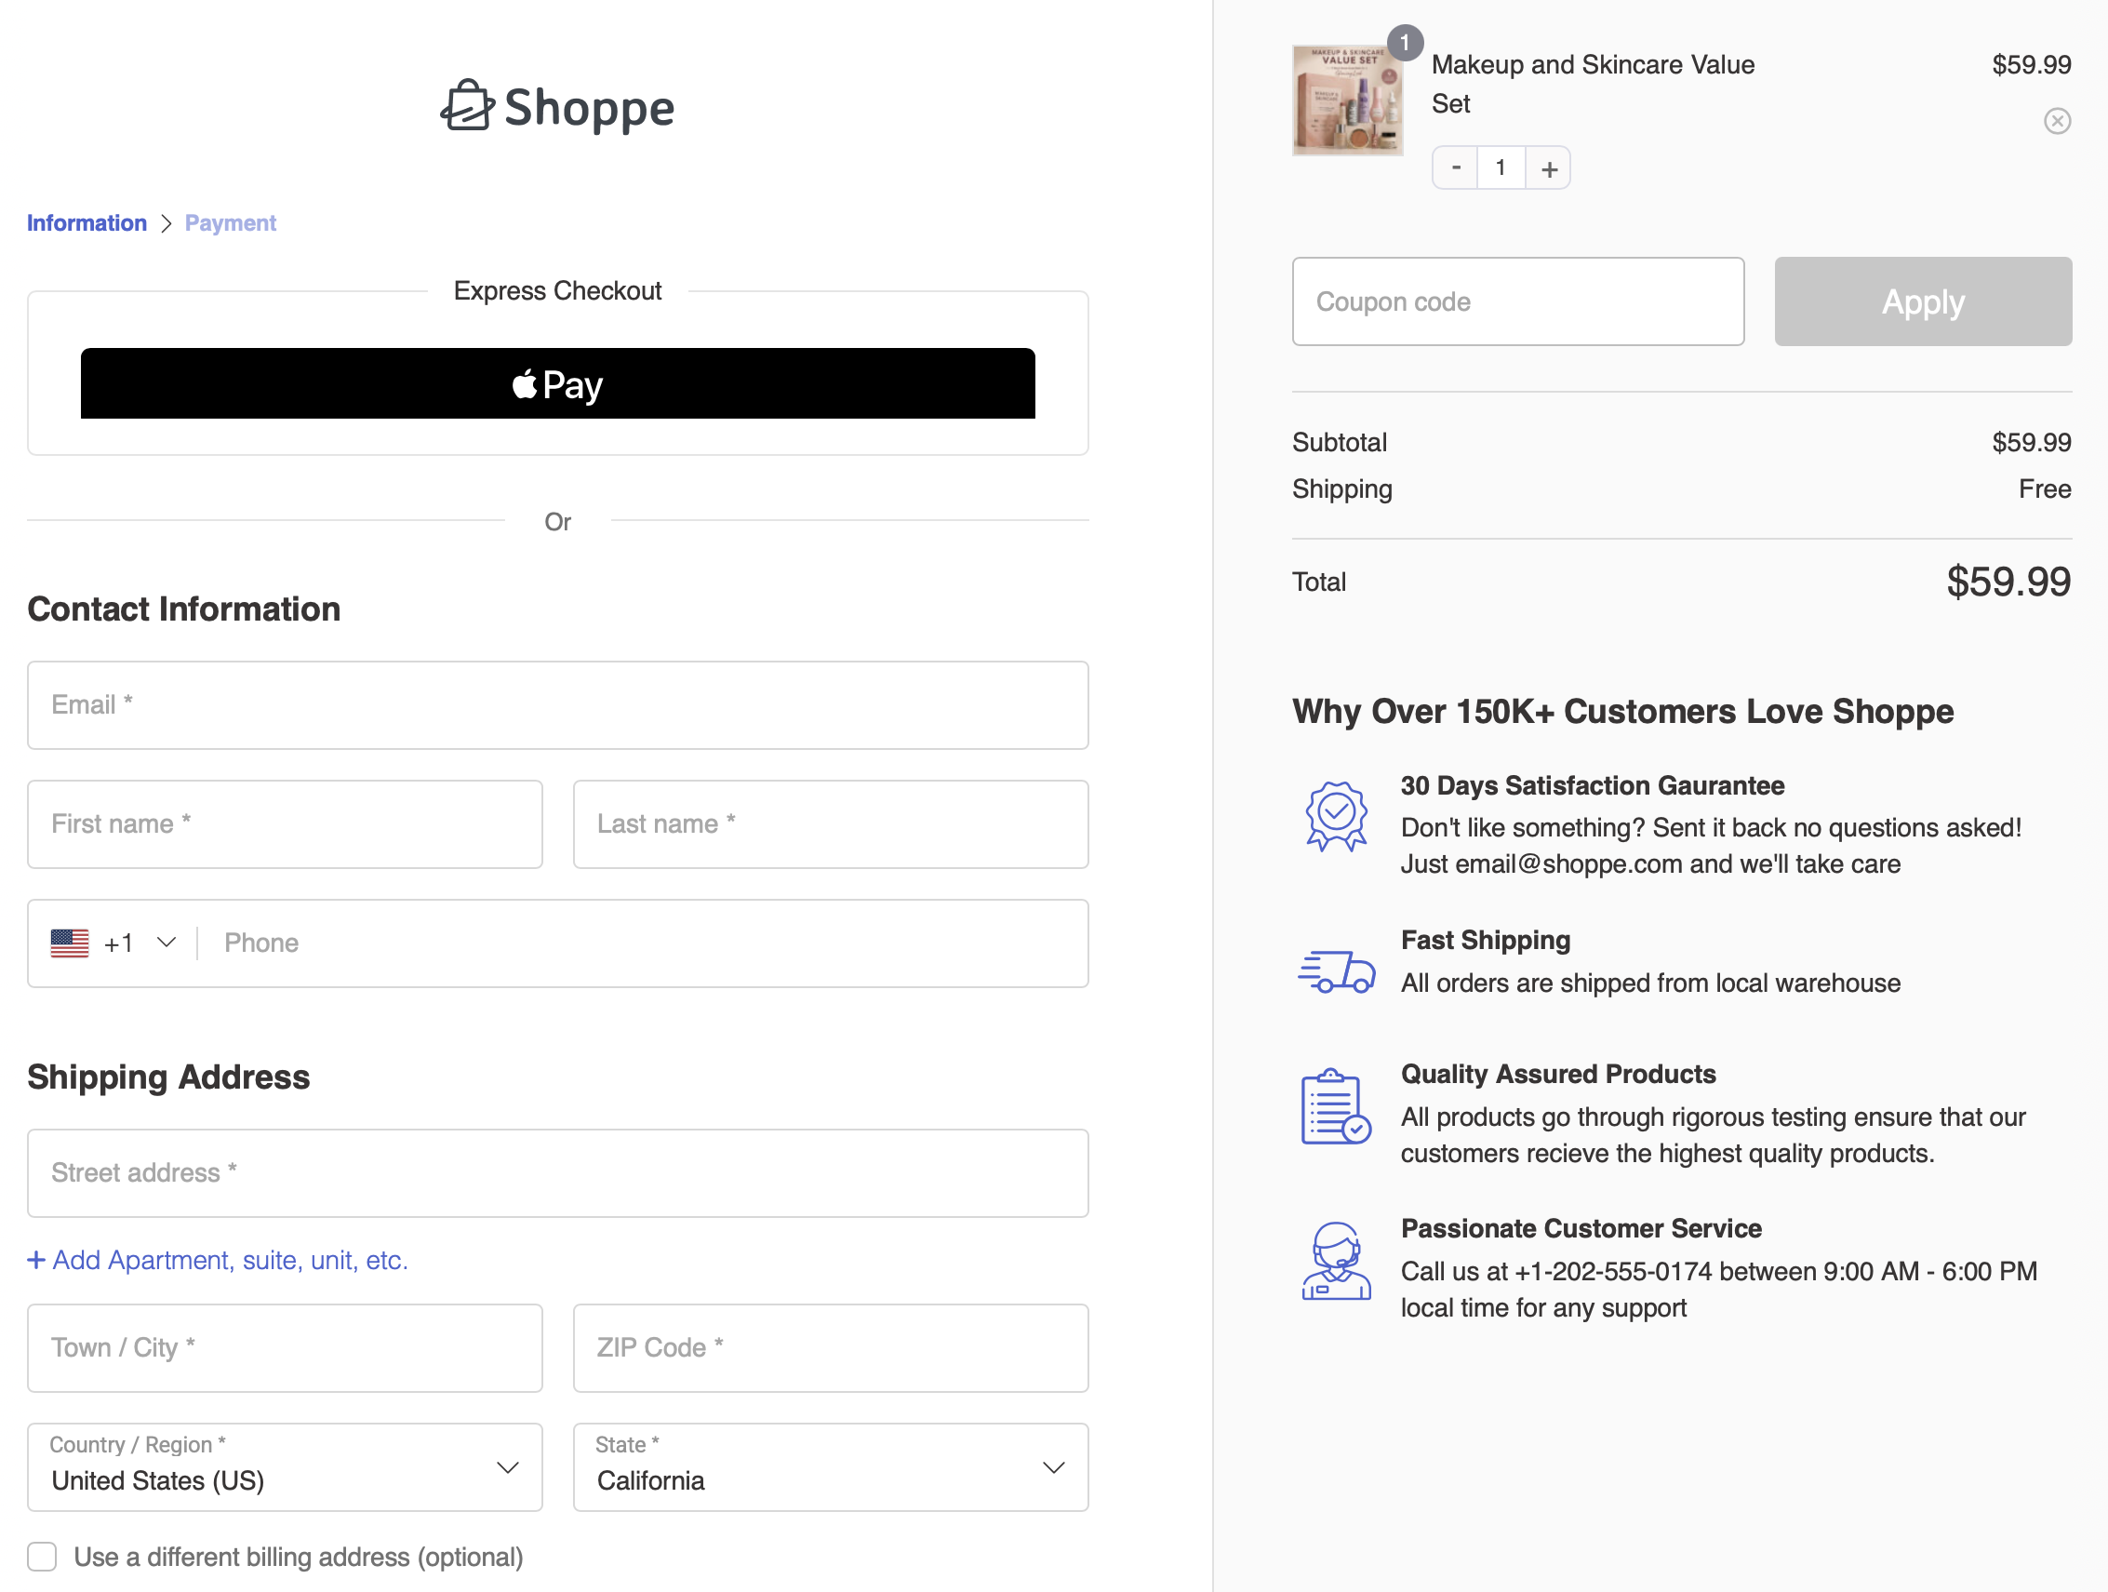Click the Contact Information heading

click(x=184, y=609)
